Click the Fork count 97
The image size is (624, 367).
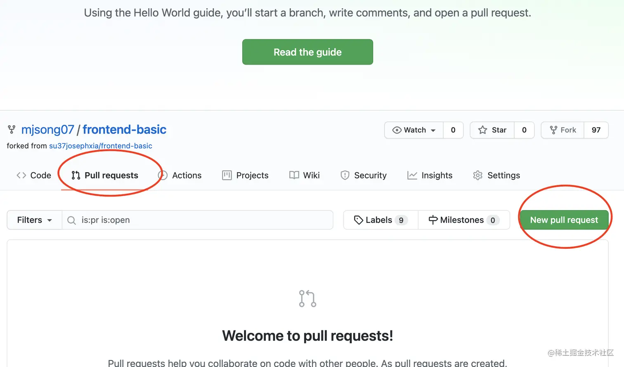596,130
